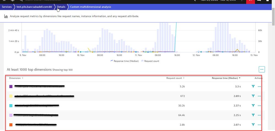Click the filter icon in the 64.4k row
This screenshot has height=131, width=275.
click(253, 115)
